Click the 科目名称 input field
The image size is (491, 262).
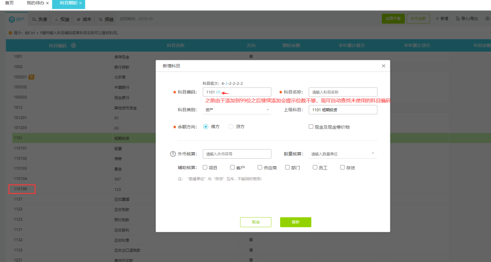(x=343, y=92)
